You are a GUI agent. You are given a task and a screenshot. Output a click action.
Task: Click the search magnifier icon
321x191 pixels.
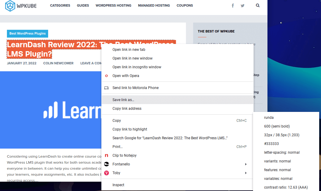(258, 5)
